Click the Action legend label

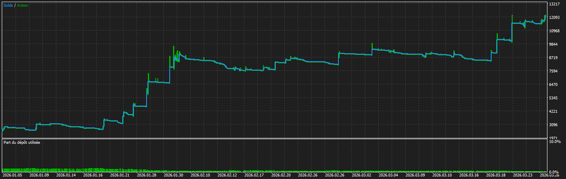[x=23, y=5]
